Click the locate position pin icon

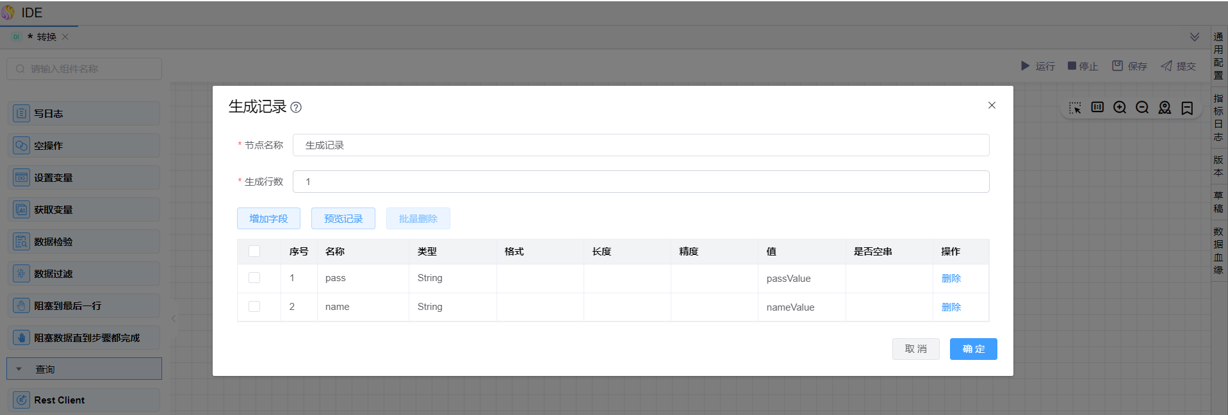[x=1165, y=108]
